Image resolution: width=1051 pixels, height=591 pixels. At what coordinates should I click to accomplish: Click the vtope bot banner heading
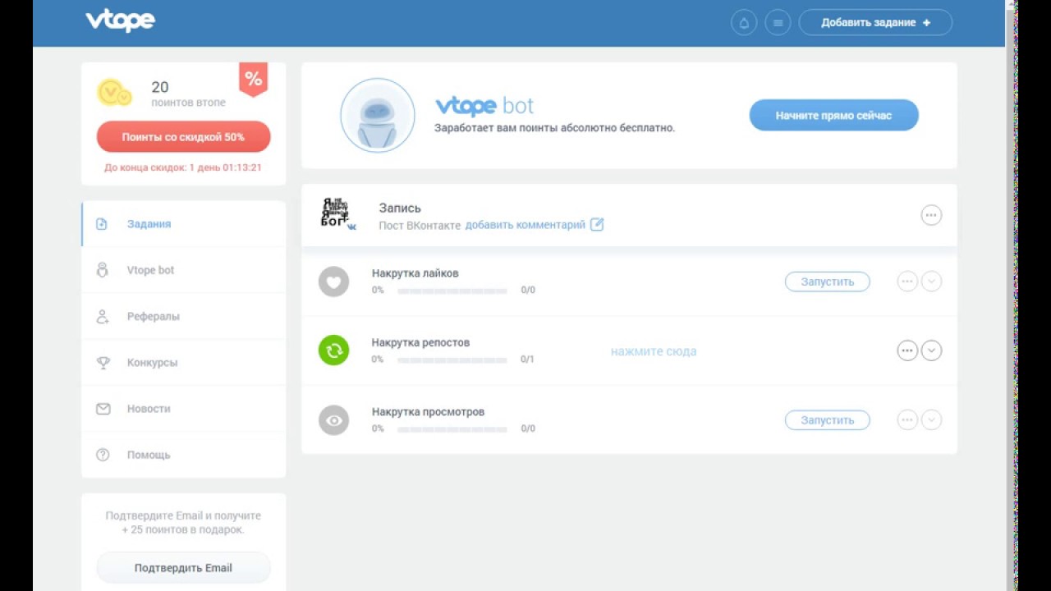tap(484, 107)
